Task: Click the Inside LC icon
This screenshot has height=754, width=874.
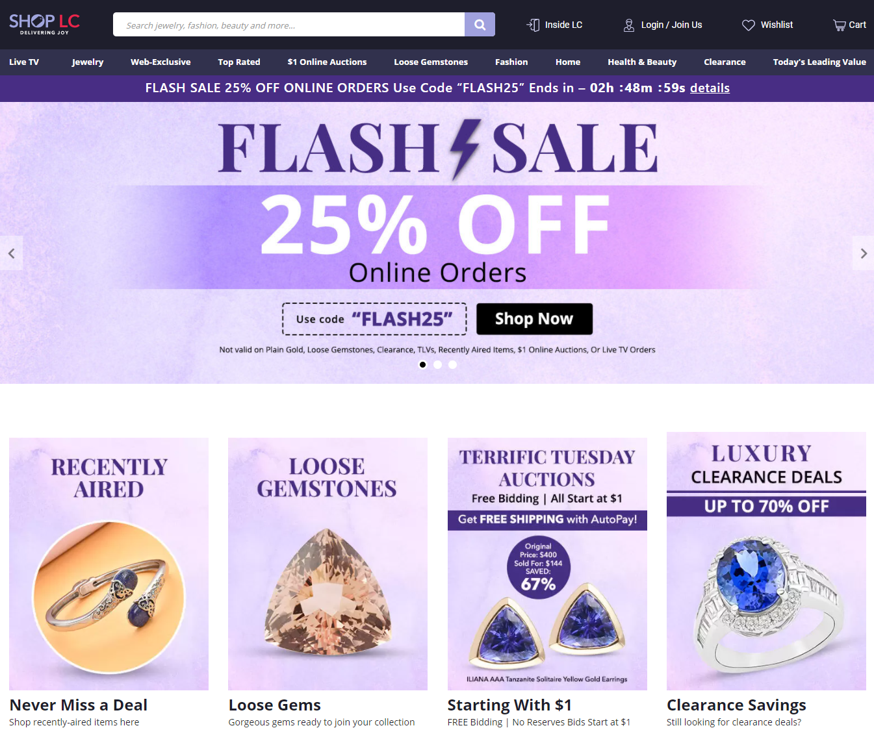Action: click(533, 25)
